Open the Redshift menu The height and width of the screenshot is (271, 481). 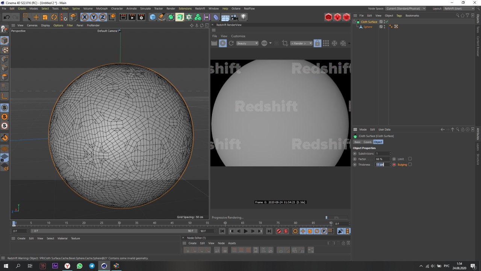click(x=200, y=8)
